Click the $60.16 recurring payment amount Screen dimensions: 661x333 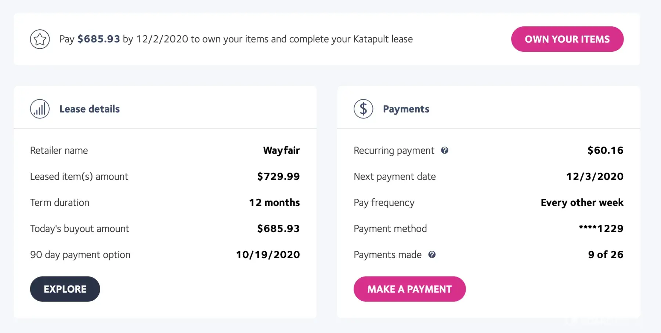point(605,150)
